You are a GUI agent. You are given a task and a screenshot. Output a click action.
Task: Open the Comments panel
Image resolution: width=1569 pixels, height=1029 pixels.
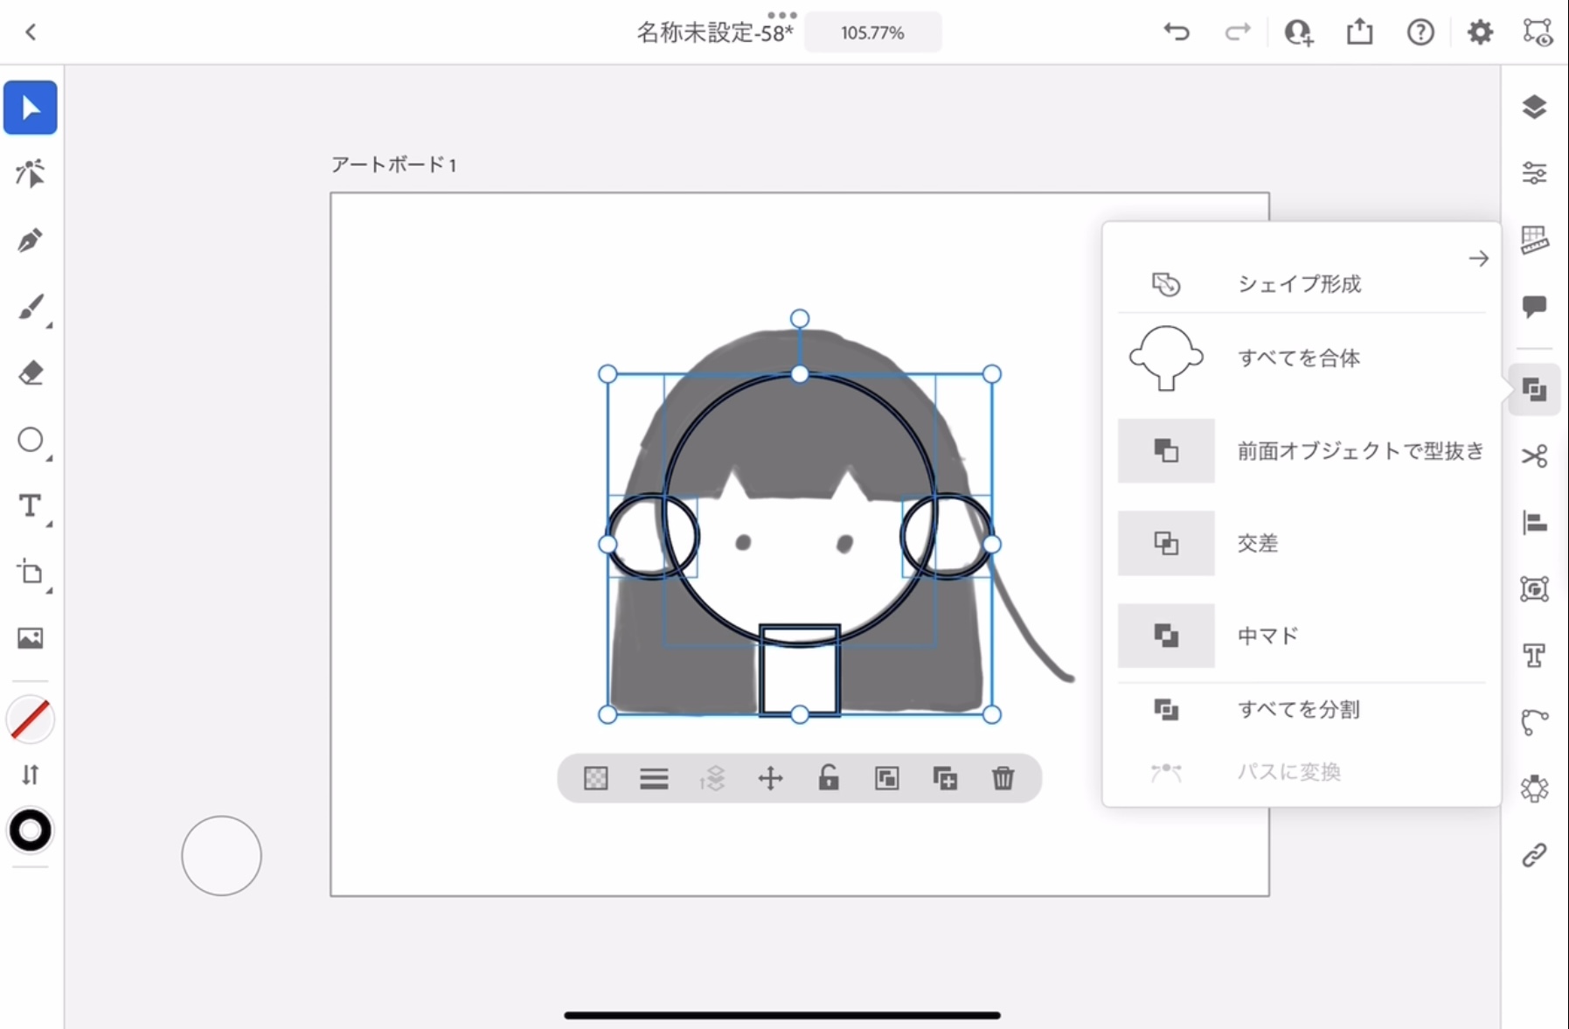tap(1534, 306)
